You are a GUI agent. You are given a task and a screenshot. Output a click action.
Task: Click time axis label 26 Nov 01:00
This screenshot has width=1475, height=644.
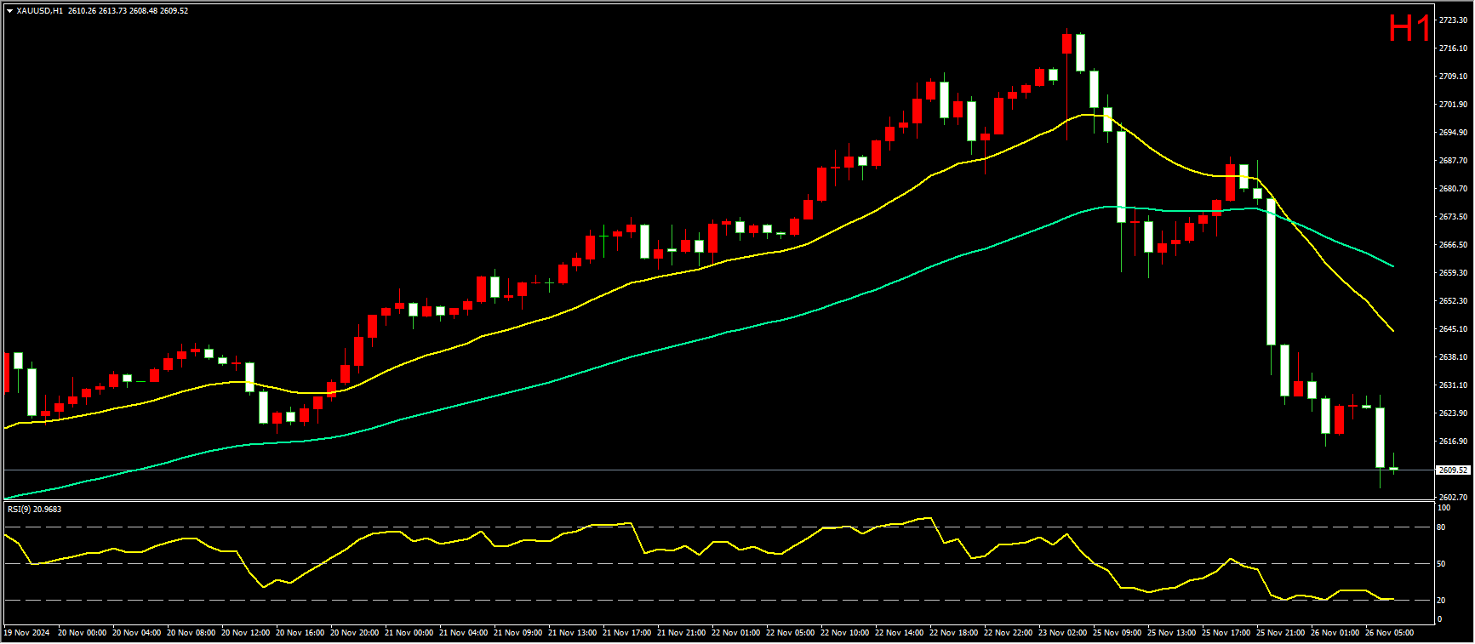click(x=1335, y=633)
